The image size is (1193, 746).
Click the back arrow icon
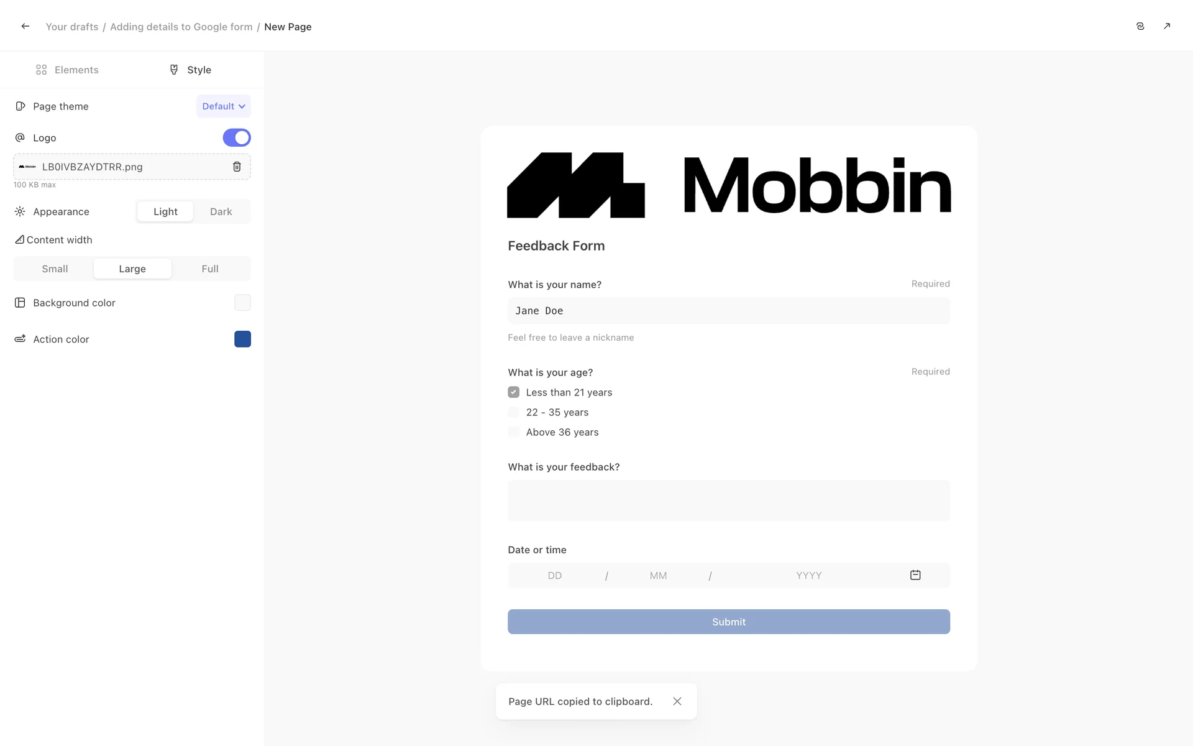pyautogui.click(x=25, y=26)
